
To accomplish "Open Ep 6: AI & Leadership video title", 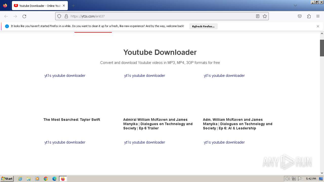I will 238,124.
